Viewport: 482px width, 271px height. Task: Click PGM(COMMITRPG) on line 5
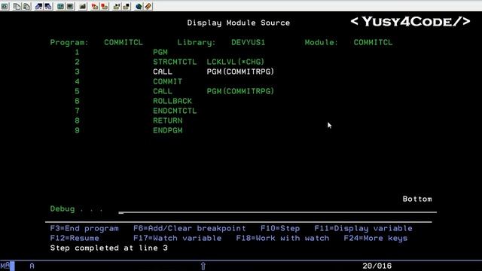[240, 91]
